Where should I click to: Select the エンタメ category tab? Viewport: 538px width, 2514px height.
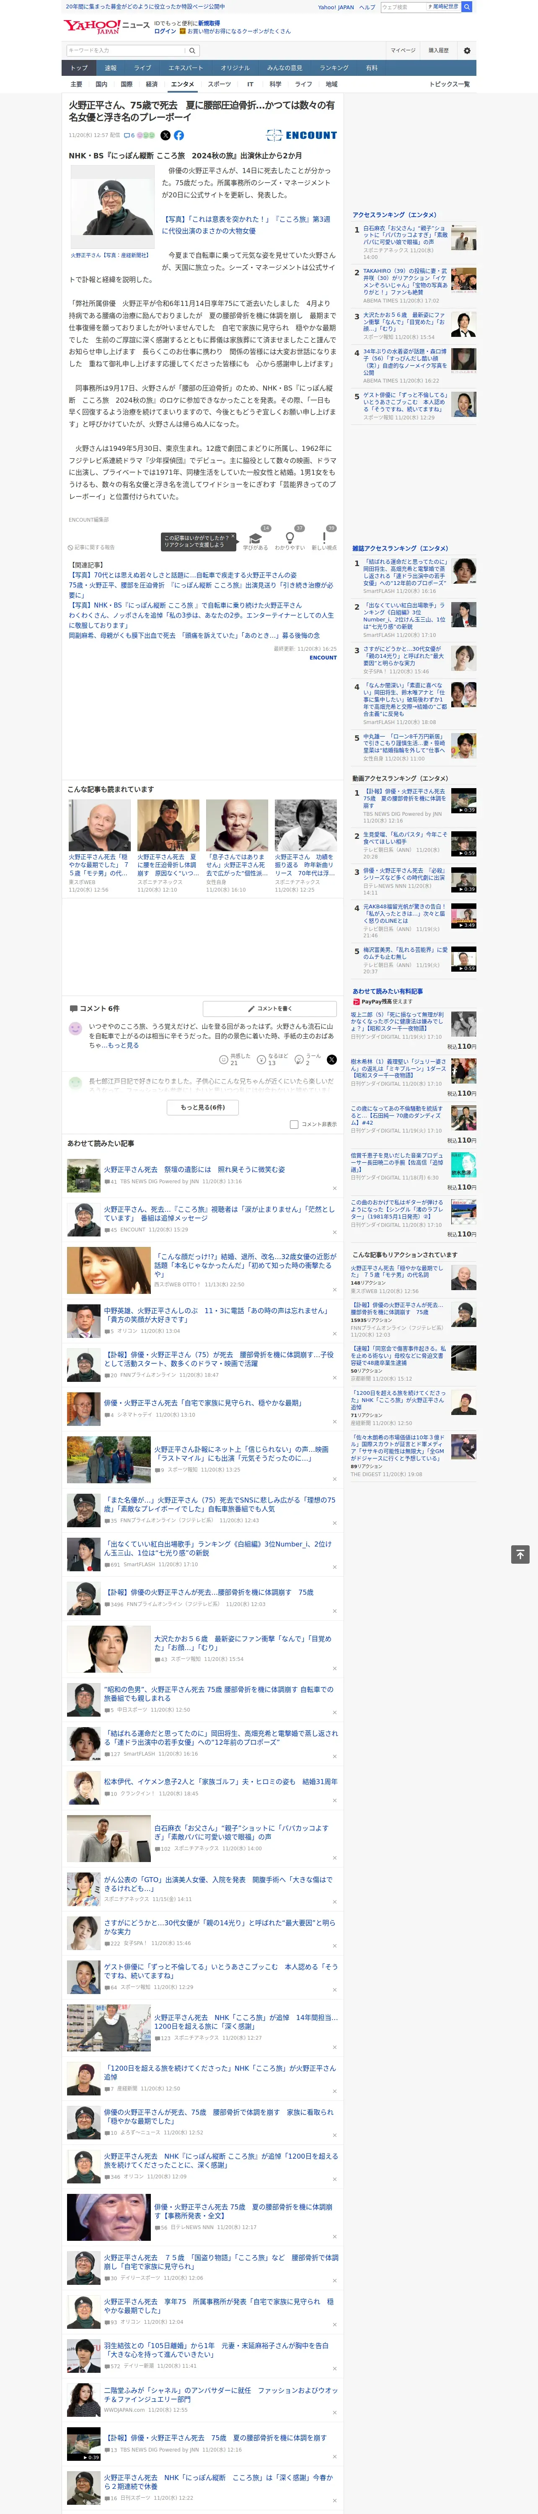point(183,85)
